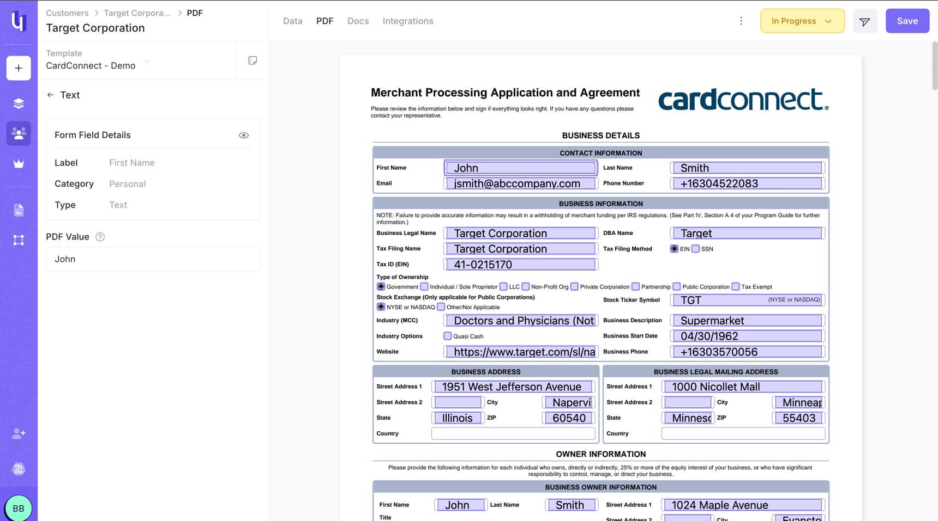This screenshot has width=938, height=521.
Task: Click the Save button
Action: pyautogui.click(x=907, y=21)
